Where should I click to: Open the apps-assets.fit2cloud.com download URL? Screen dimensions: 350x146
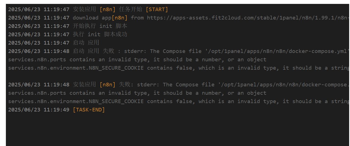pyautogui.click(x=248, y=18)
